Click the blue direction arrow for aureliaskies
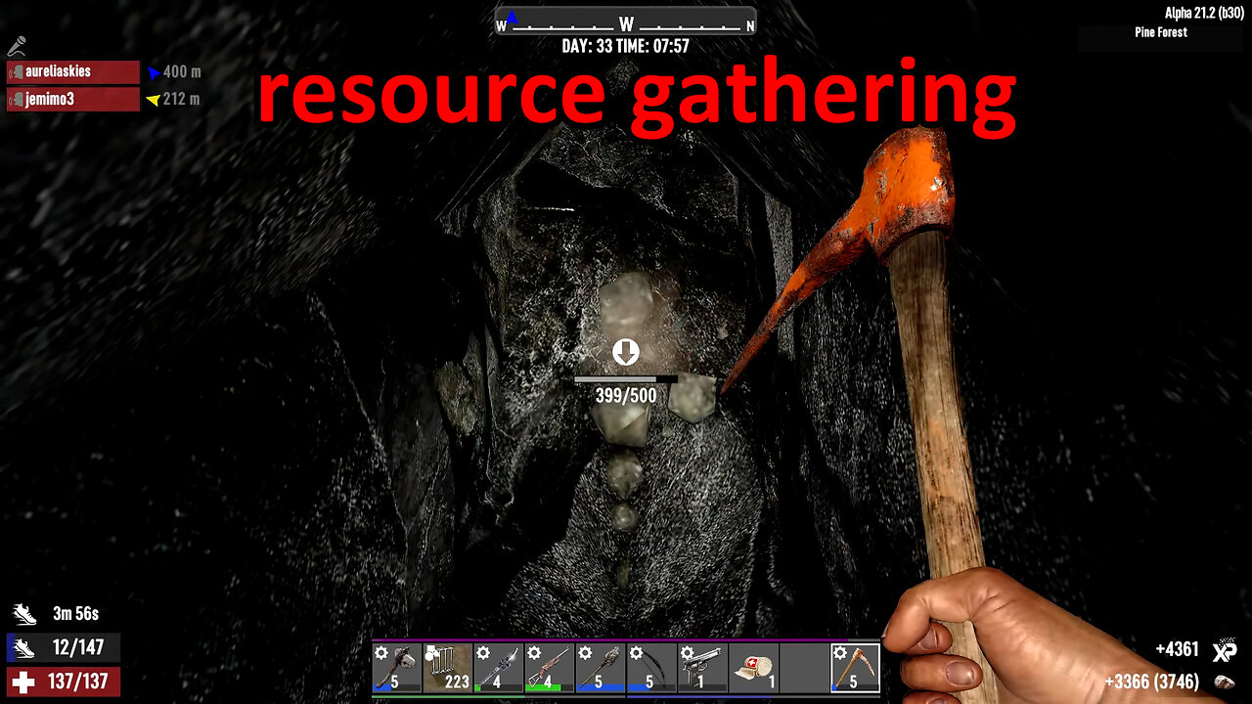The image size is (1252, 704). pos(154,72)
